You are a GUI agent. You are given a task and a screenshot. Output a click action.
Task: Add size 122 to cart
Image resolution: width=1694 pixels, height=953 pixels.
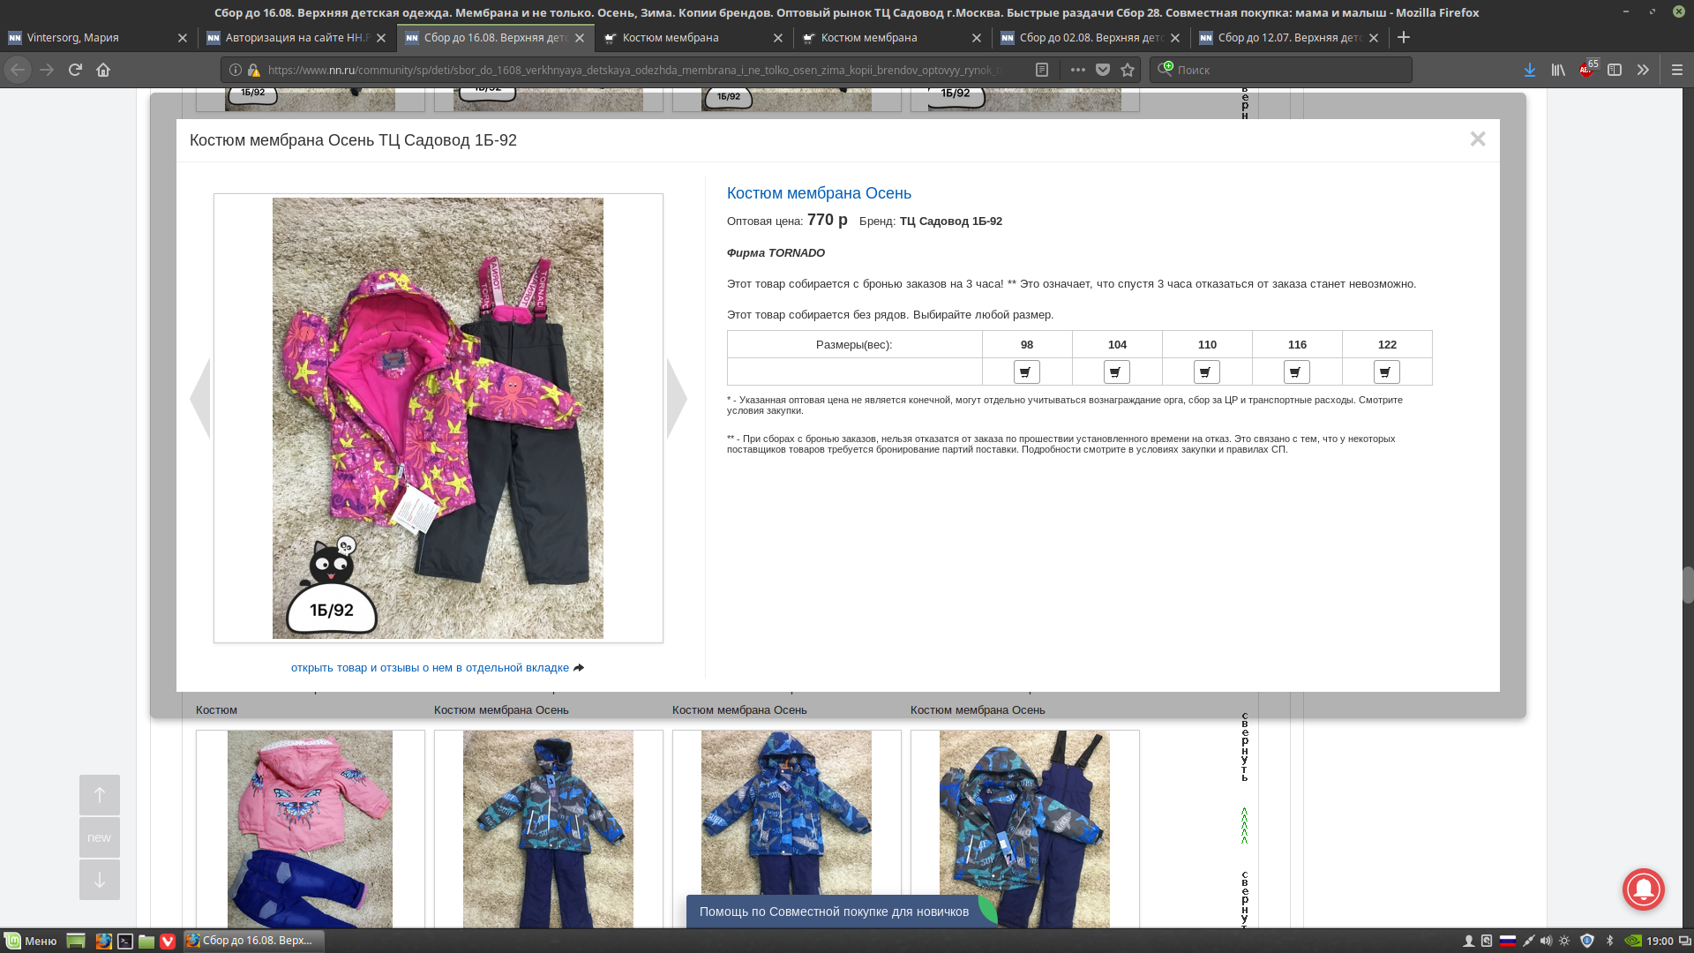pos(1386,372)
